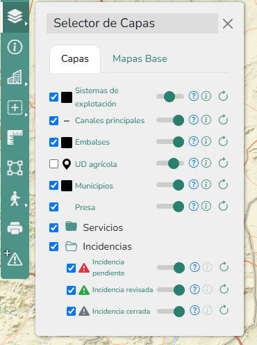Select the add selection area tool
Screen dimensions: 257x345
pos(15,108)
